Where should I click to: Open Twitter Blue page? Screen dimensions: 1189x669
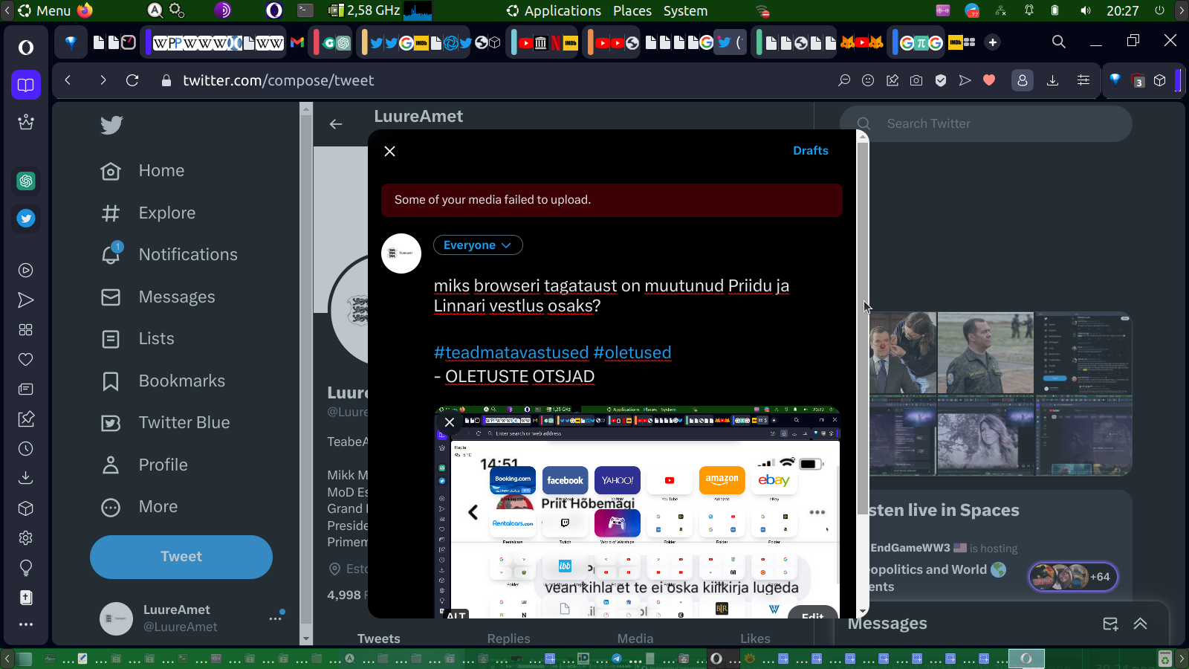point(166,423)
